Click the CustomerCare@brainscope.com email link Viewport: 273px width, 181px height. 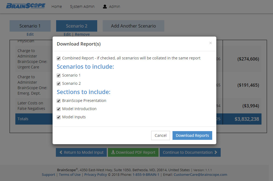point(200,174)
